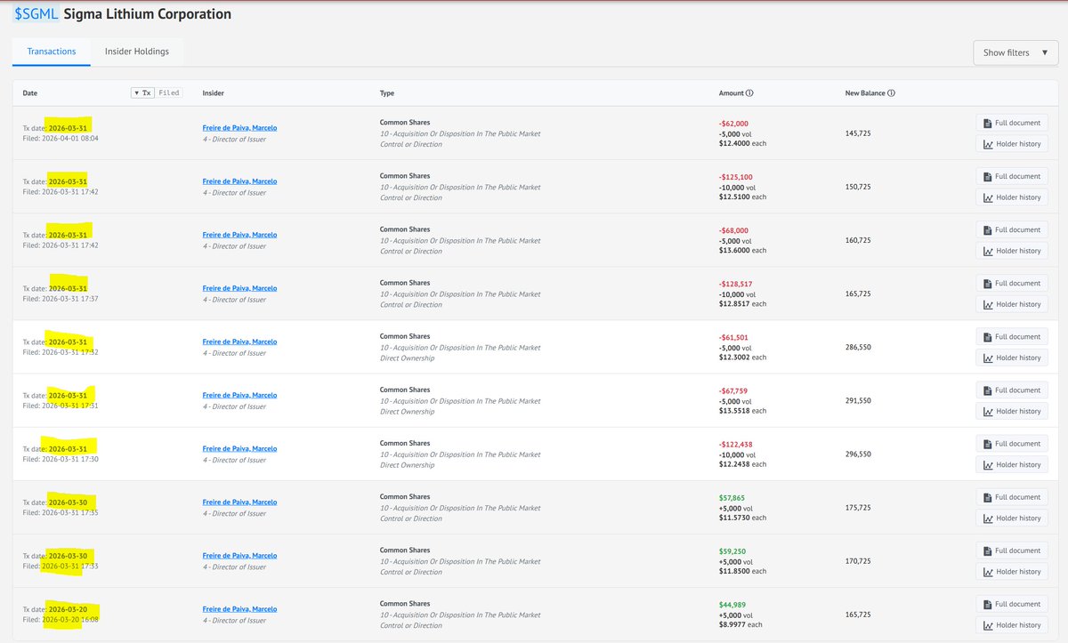
Task: View Holder history for the -$61,501 transaction
Action: [x=1012, y=358]
